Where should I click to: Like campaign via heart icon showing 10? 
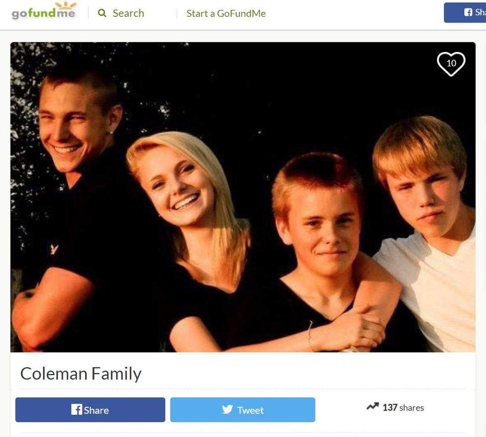tap(451, 64)
